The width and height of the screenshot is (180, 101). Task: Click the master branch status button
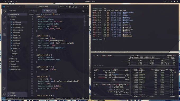[11, 98]
